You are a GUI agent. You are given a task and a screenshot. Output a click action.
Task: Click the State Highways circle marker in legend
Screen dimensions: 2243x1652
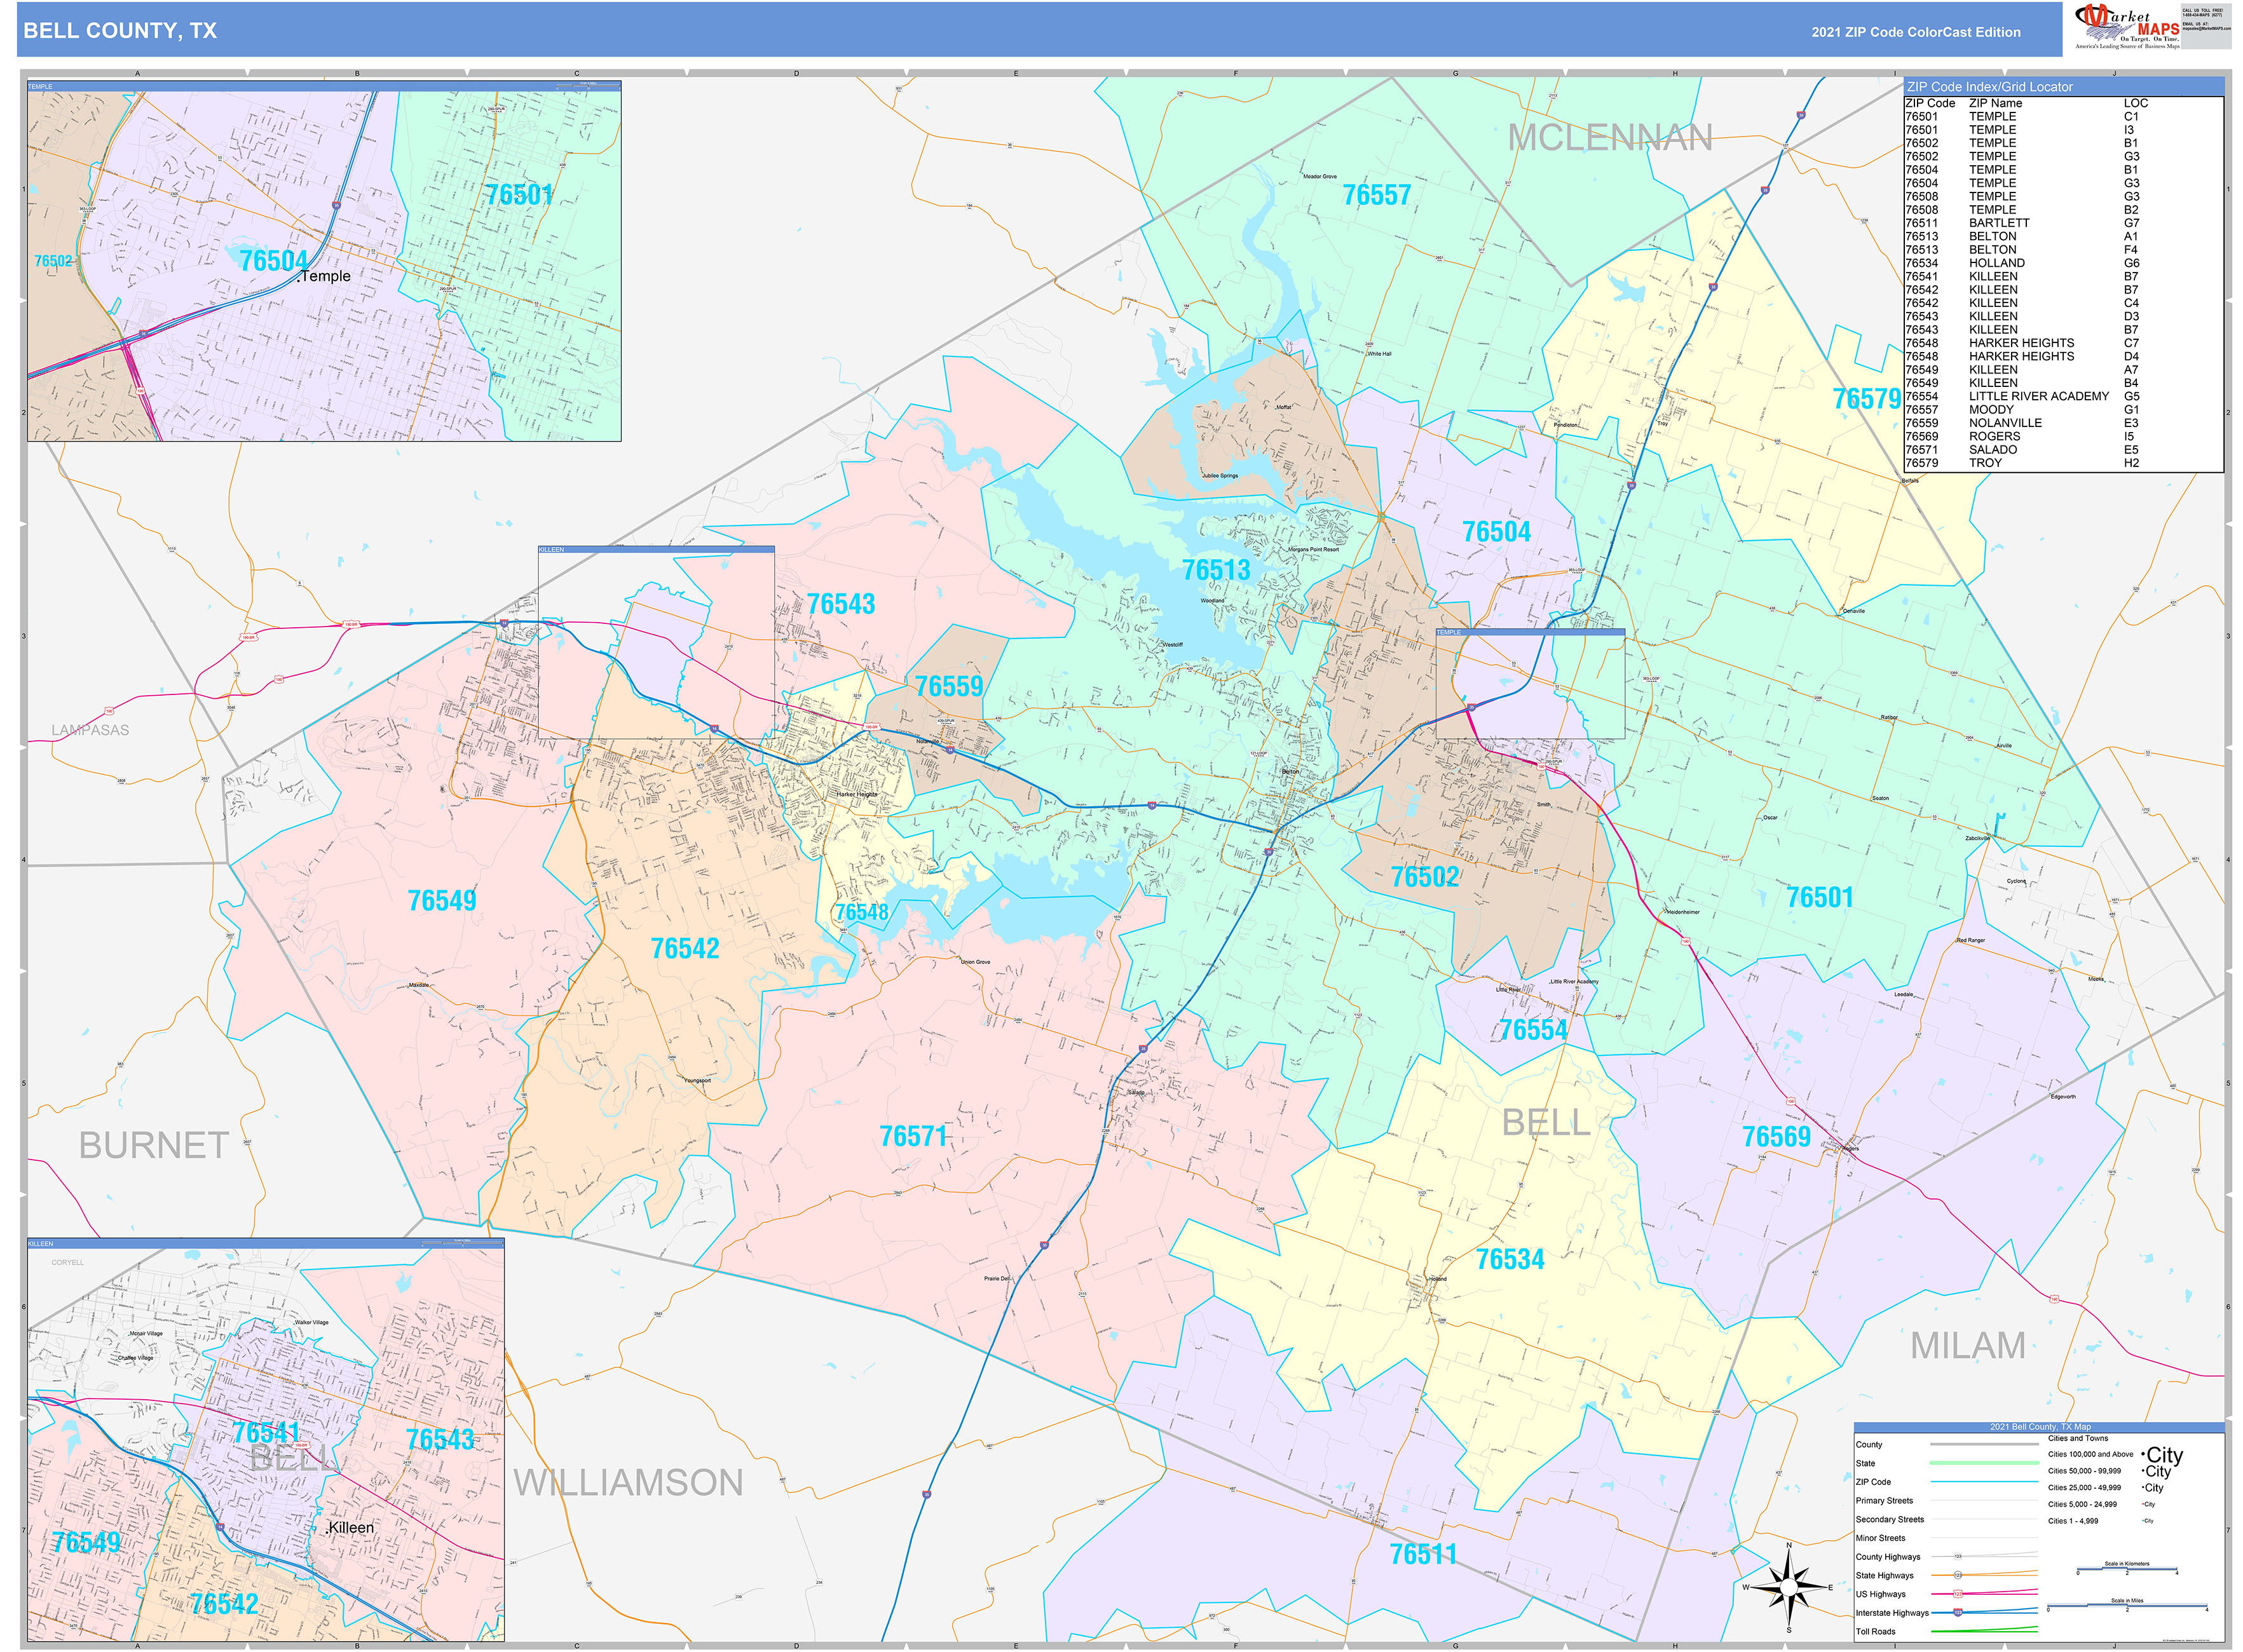coord(1958,1576)
